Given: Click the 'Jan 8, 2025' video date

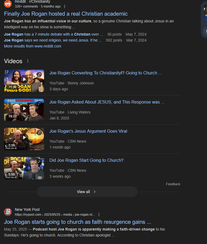Looking at the screenshot, I should (x=59, y=118).
